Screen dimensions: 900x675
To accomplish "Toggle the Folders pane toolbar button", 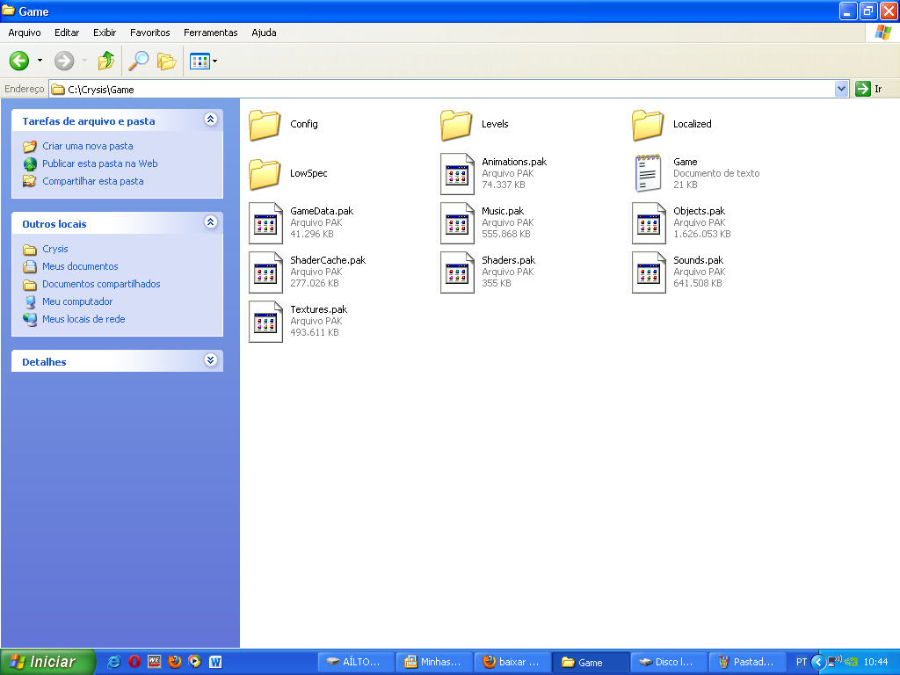I will (166, 61).
